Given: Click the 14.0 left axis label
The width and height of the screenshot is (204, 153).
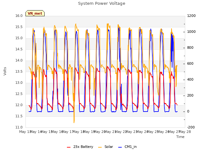Looking at the screenshot, I should tap(19, 60).
